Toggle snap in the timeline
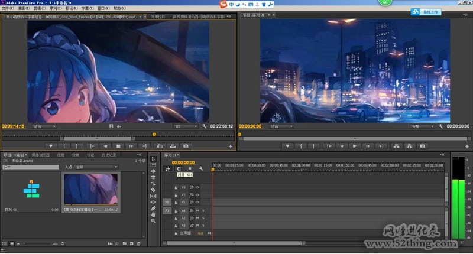This screenshot has width=473, height=254. pos(179,169)
